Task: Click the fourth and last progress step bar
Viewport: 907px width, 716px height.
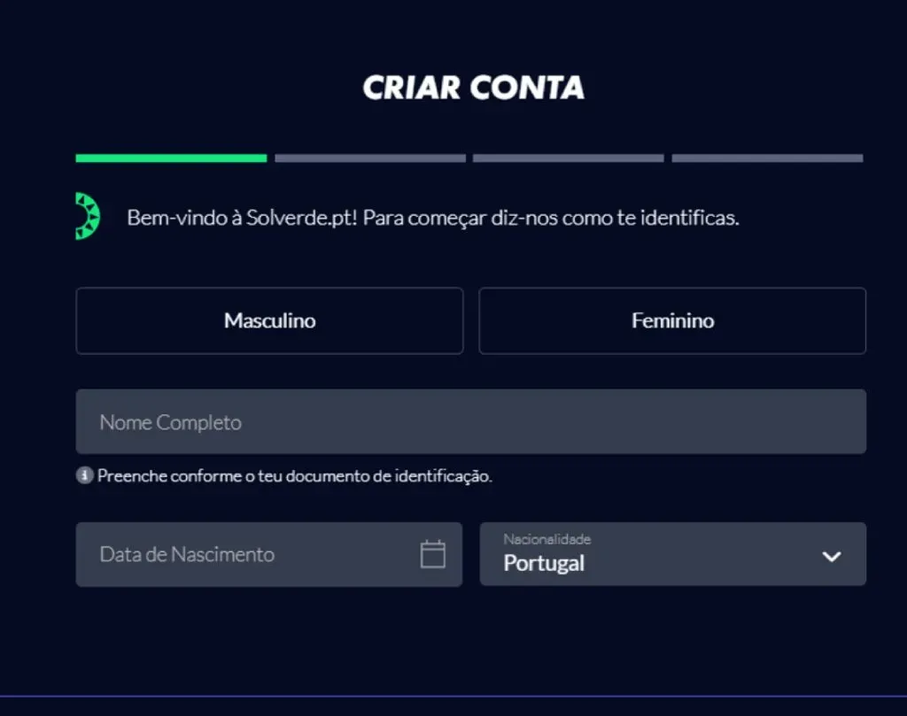Action: point(767,158)
